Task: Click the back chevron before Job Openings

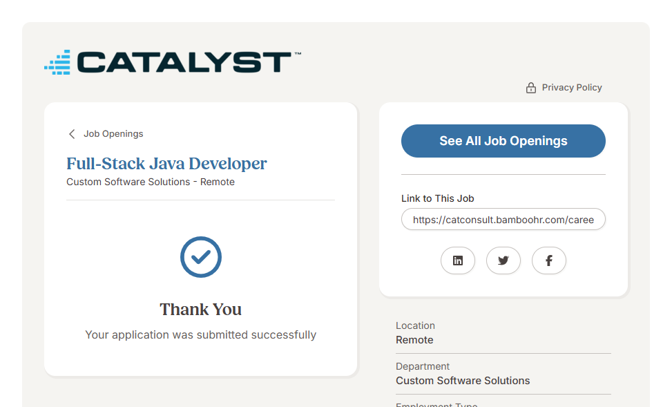Action: [72, 134]
